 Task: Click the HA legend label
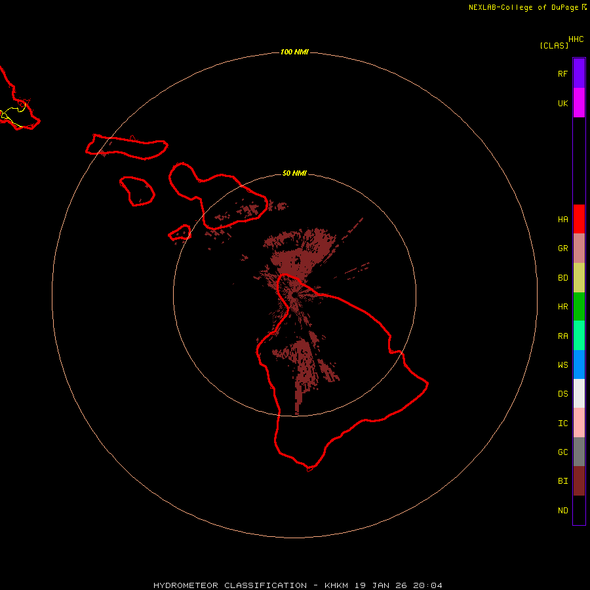pos(562,220)
